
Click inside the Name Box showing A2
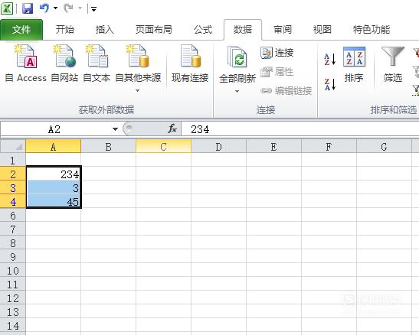54,129
